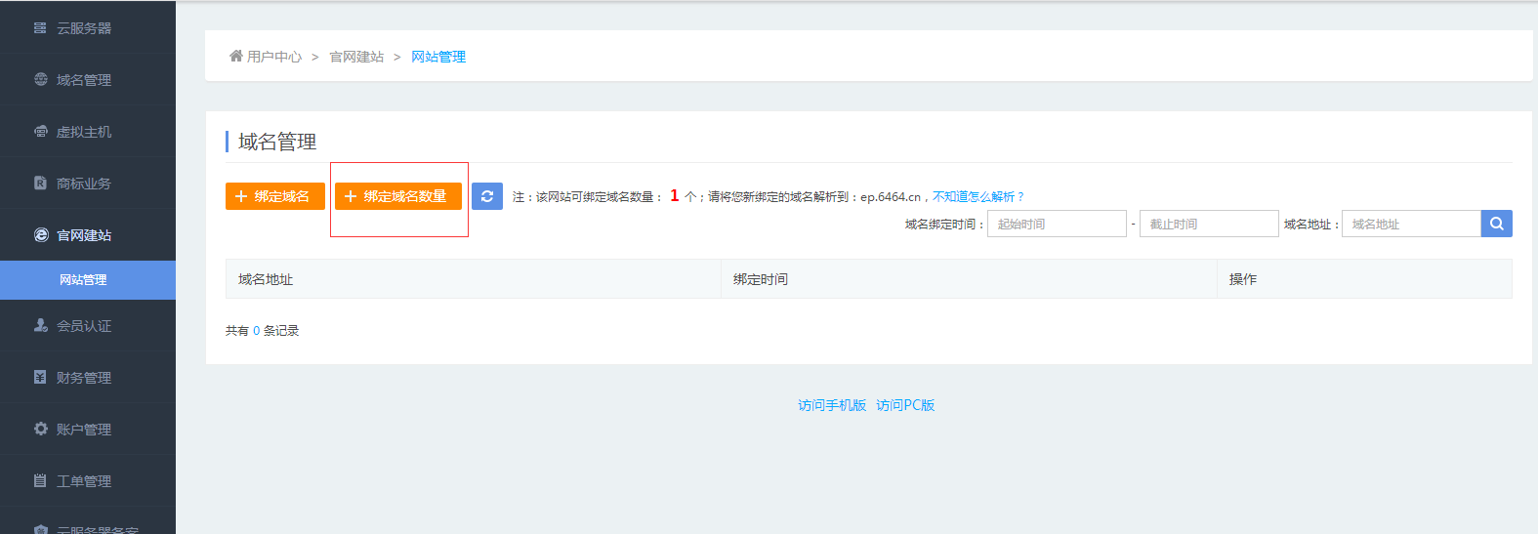Select the 网站管理 submenu item
1538x534 pixels.
point(83,280)
